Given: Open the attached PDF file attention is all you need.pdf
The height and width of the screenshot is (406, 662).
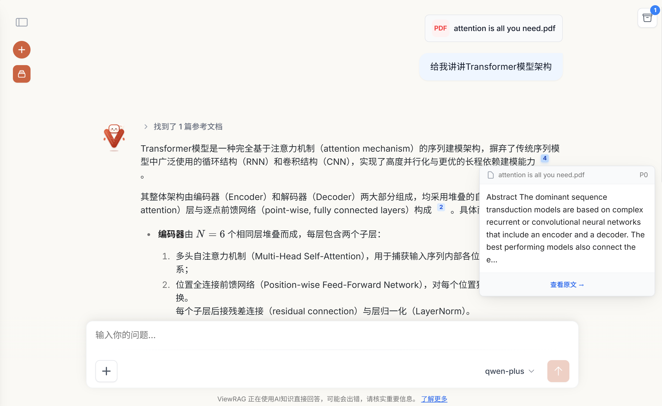Looking at the screenshot, I should pyautogui.click(x=494, y=28).
